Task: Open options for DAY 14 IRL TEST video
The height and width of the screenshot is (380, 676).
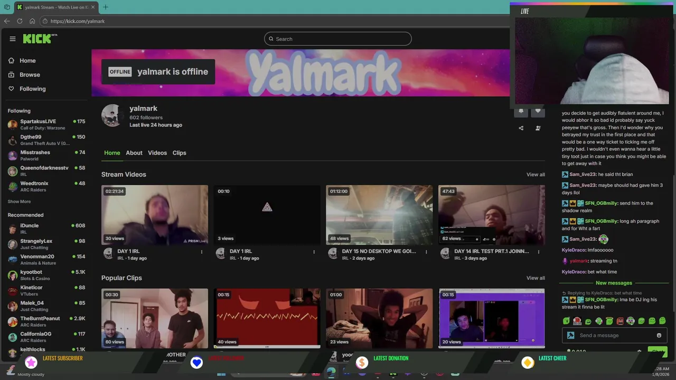Action: (x=539, y=252)
